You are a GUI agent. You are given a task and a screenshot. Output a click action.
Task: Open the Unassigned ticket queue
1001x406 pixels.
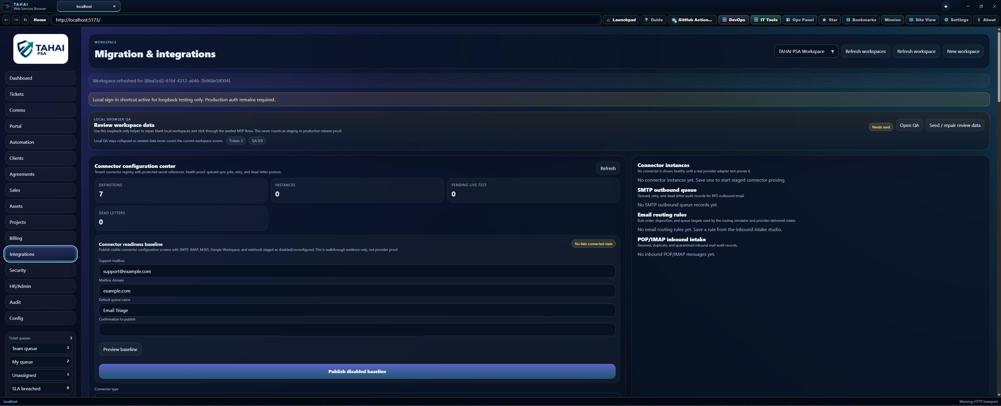pos(40,375)
